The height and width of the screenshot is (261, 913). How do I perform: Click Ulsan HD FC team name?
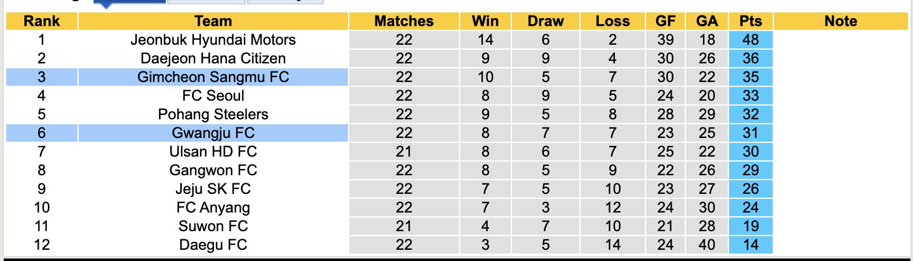tap(213, 152)
